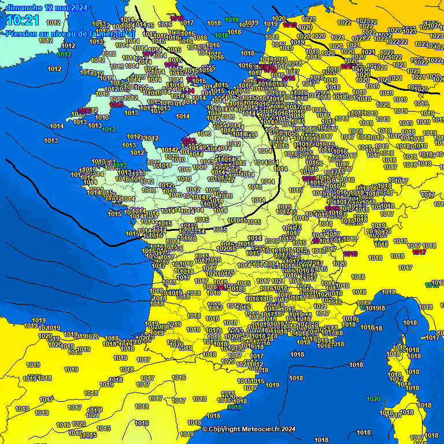Select the map title "Pression au niveau de la mer"

click(70, 34)
